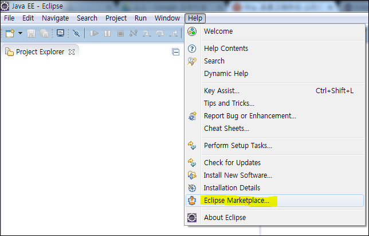The image size is (369, 236).
Task: Open the Navigate menu
Action: tap(56, 18)
